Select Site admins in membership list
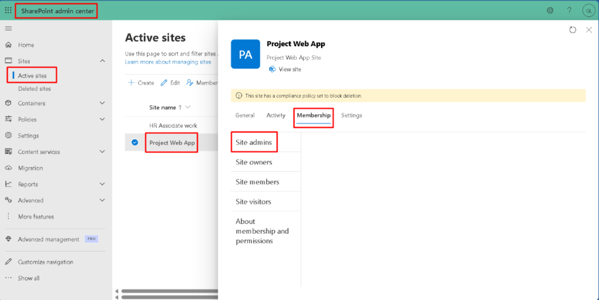 coord(254,142)
